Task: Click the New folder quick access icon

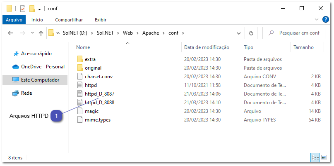Action: (x=32, y=9)
